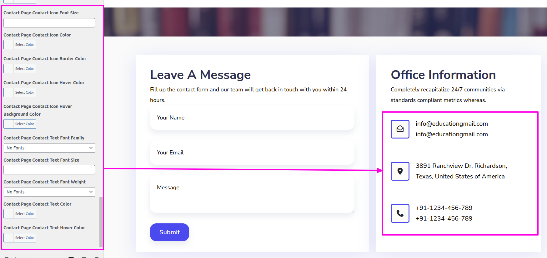547x258 pixels.
Task: Click the envelope email icon
Action: coord(400,129)
